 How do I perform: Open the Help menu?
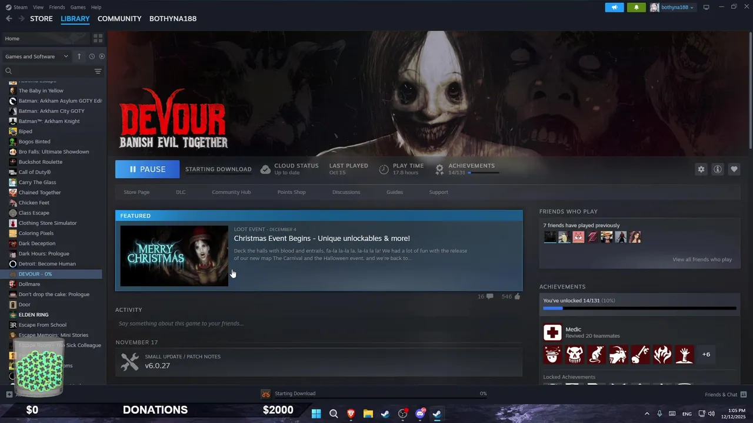(x=96, y=7)
